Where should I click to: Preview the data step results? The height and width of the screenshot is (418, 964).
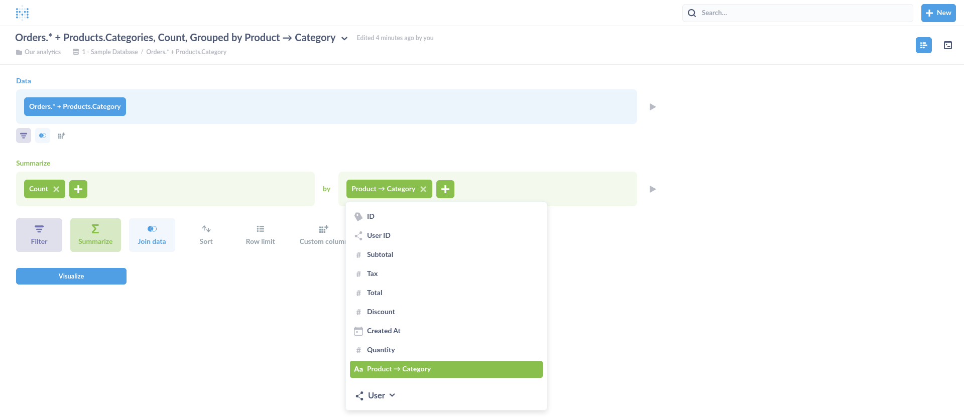point(652,106)
